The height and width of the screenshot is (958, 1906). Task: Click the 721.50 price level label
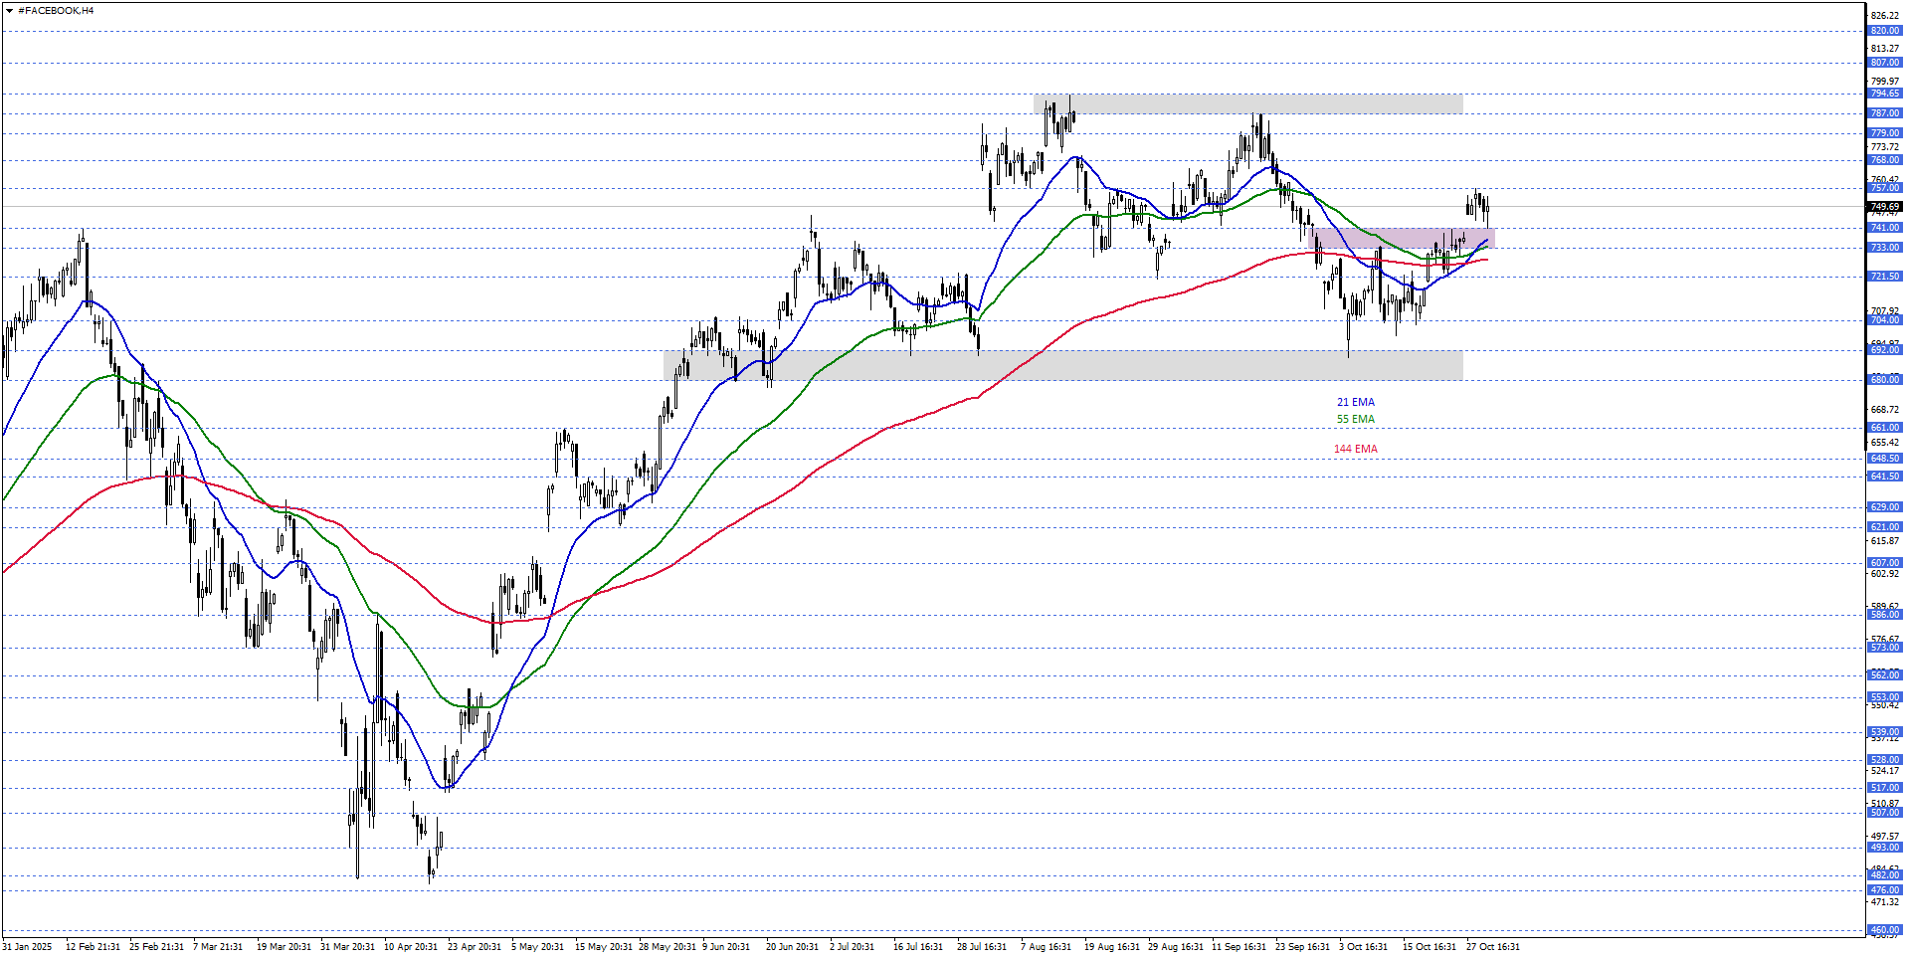pos(1884,277)
